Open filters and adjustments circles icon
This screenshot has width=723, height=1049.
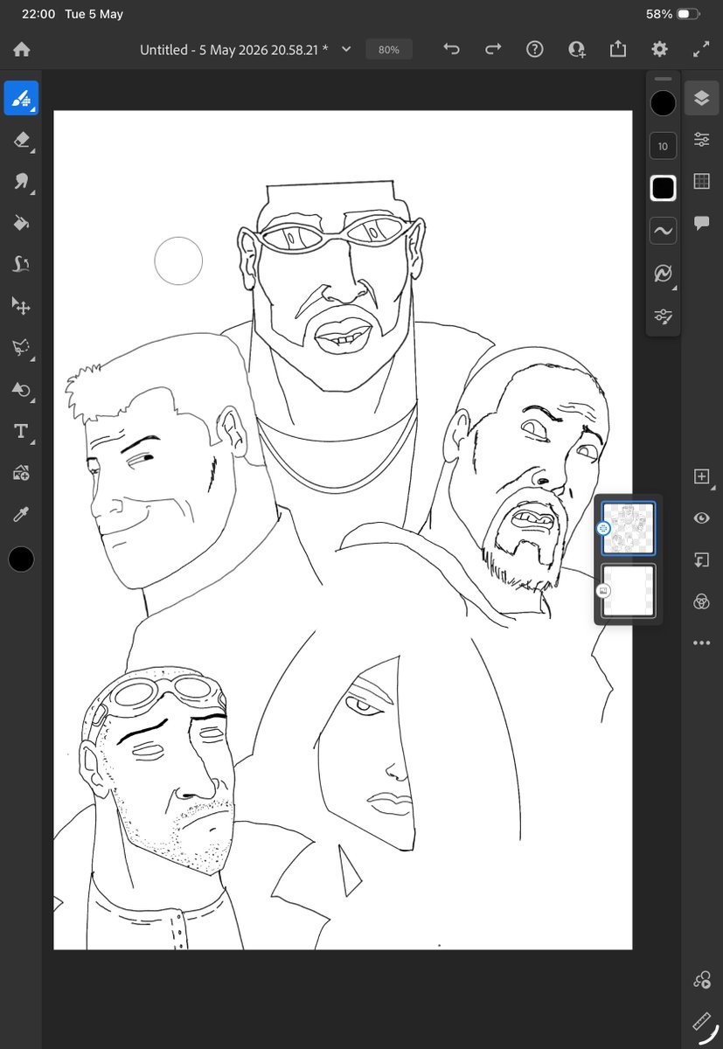point(701,601)
